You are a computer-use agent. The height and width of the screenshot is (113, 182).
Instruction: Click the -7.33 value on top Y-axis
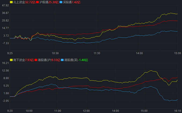(x=5, y=43)
